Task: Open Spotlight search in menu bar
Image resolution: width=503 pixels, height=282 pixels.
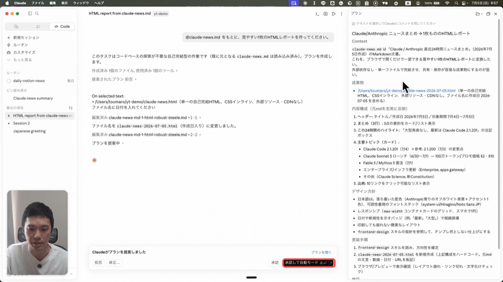Action: coord(456,3)
